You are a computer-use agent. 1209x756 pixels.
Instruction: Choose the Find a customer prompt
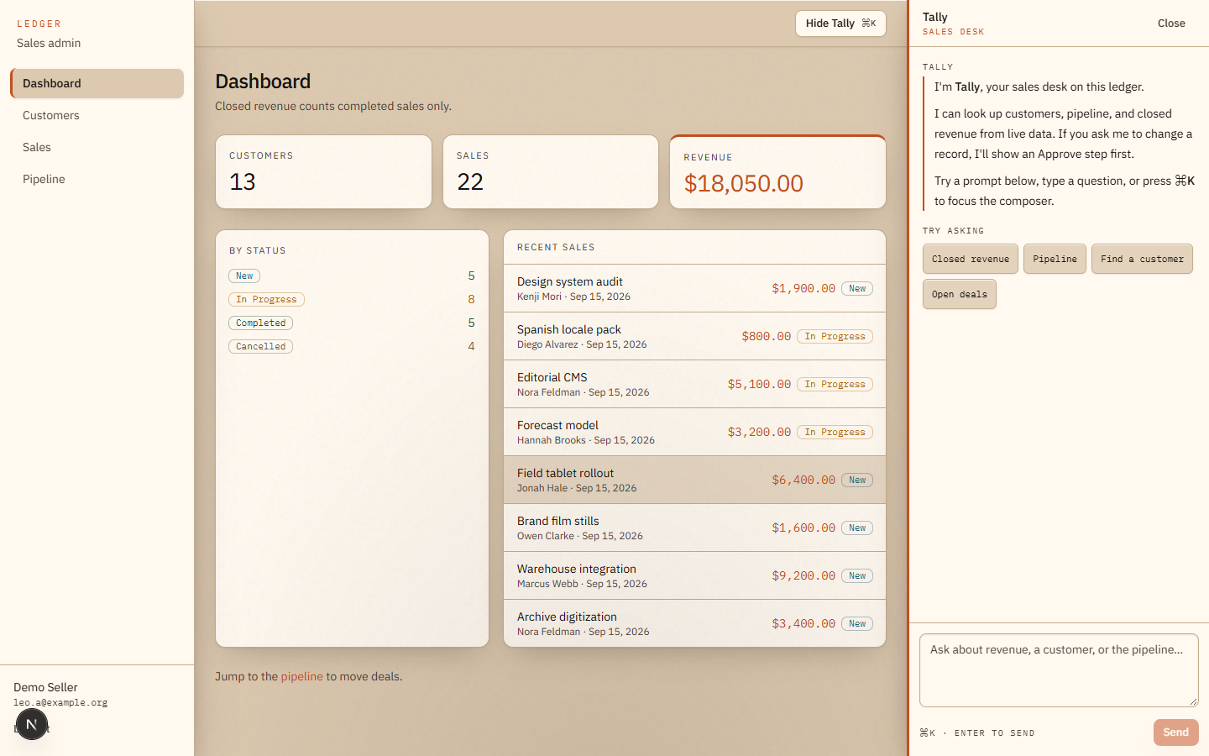pyautogui.click(x=1142, y=259)
